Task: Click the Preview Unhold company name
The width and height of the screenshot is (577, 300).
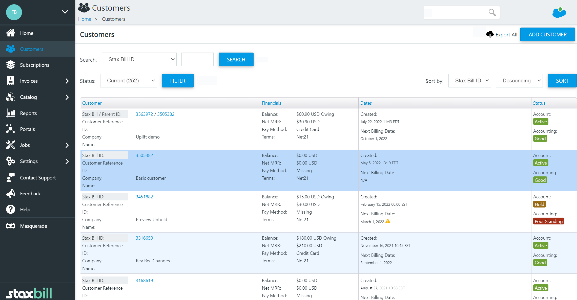Action: (152, 219)
